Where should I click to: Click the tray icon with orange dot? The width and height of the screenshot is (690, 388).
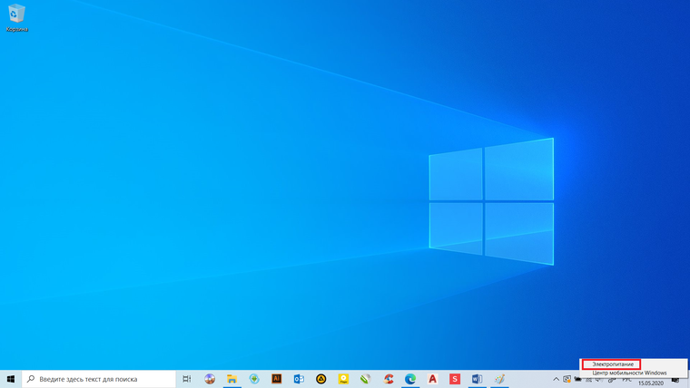567,379
